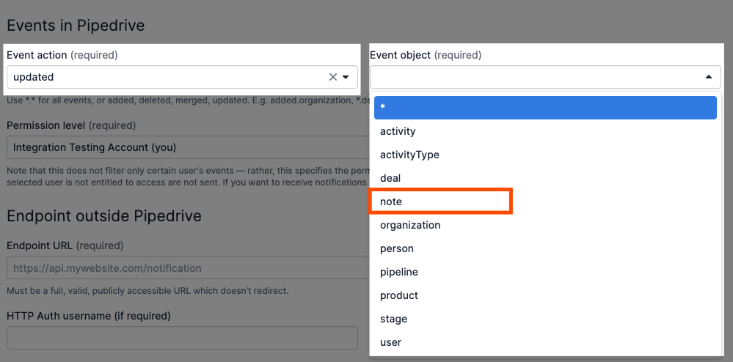Collapse the Event object dropdown arrow
This screenshot has height=362, width=733.
709,77
